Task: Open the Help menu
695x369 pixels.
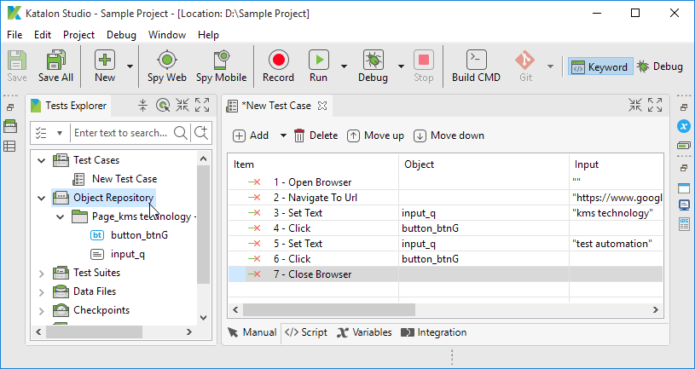Action: 208,35
